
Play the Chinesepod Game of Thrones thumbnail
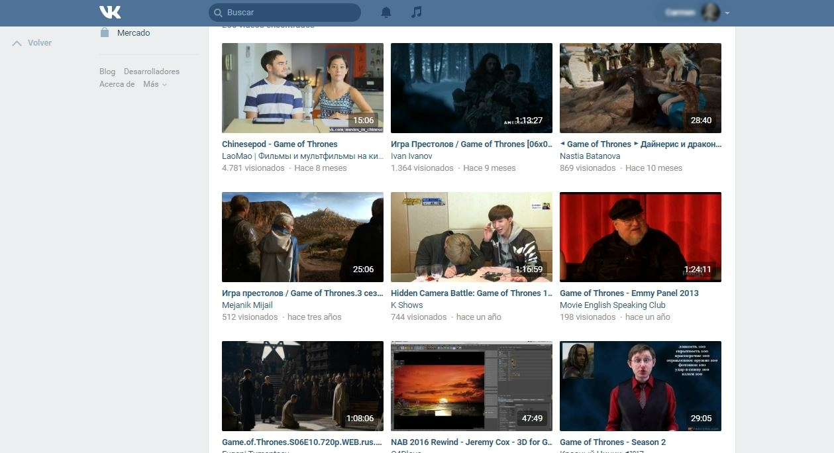coord(303,88)
